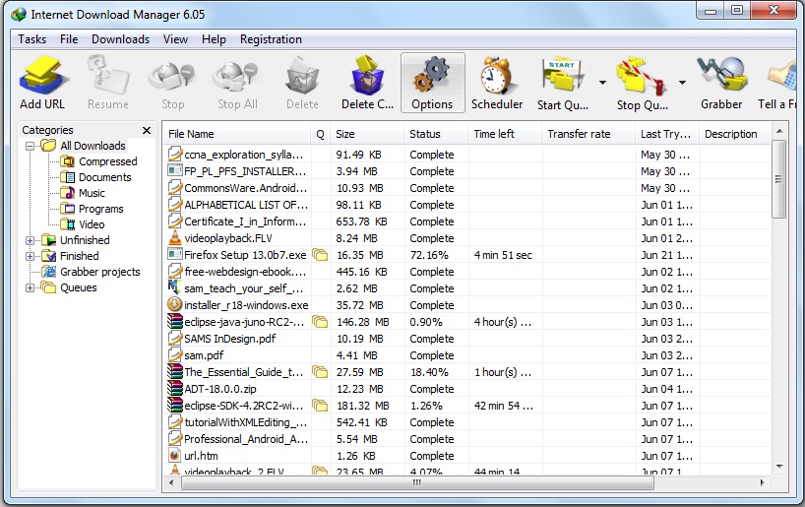Click the ADT-18.0.0.zip archive icon

(x=175, y=388)
